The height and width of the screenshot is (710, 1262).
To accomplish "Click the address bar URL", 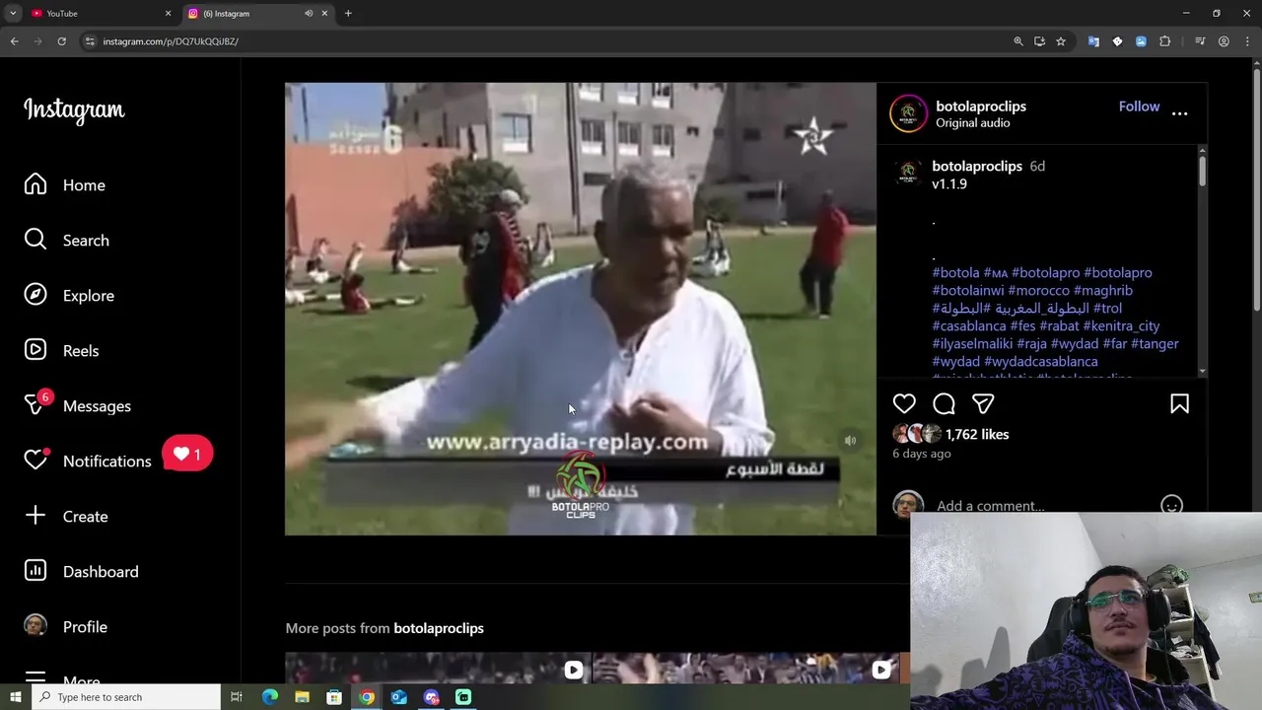I will 171,41.
